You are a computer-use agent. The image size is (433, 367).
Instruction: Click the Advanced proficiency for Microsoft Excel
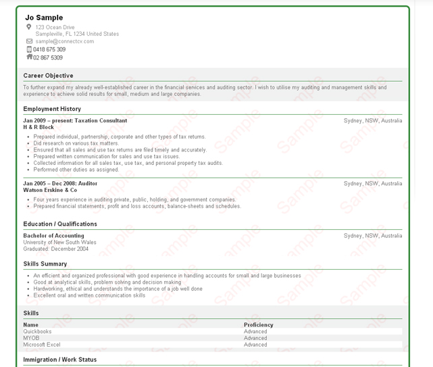pos(255,345)
